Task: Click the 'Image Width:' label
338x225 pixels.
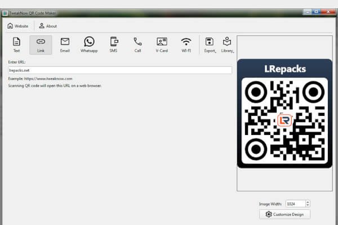Action: click(x=270, y=204)
